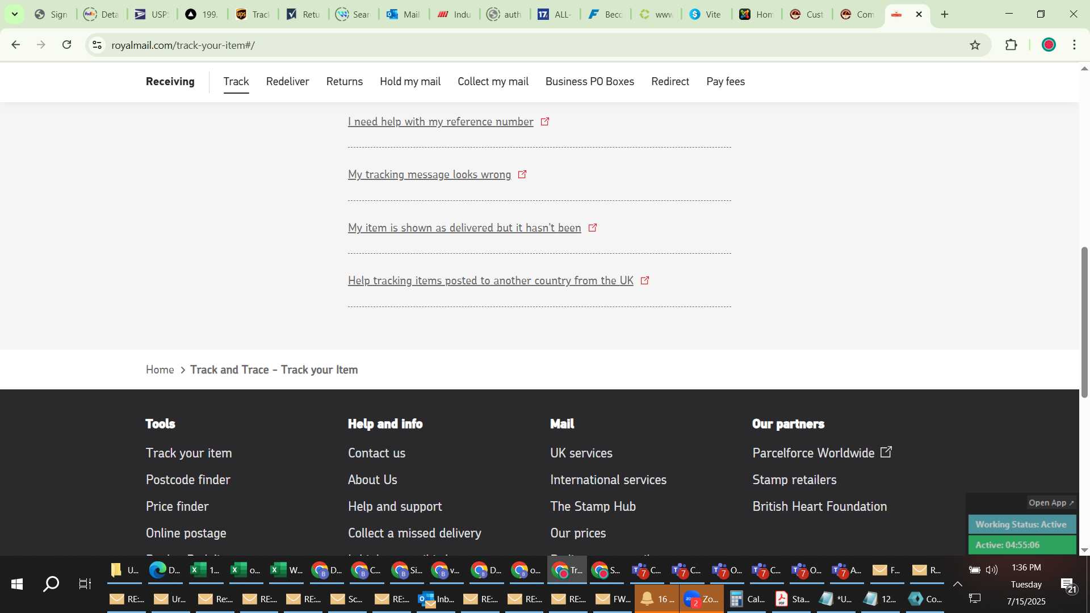Click the page vertical scrollbar thumb
Image resolution: width=1090 pixels, height=613 pixels.
[1084, 322]
